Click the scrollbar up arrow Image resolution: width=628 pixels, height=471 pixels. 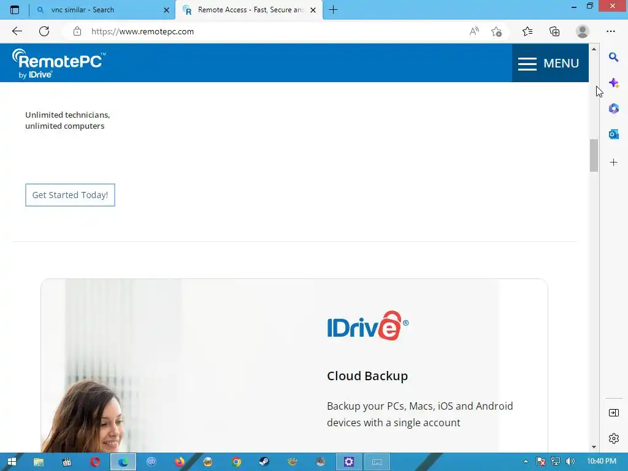(x=594, y=49)
